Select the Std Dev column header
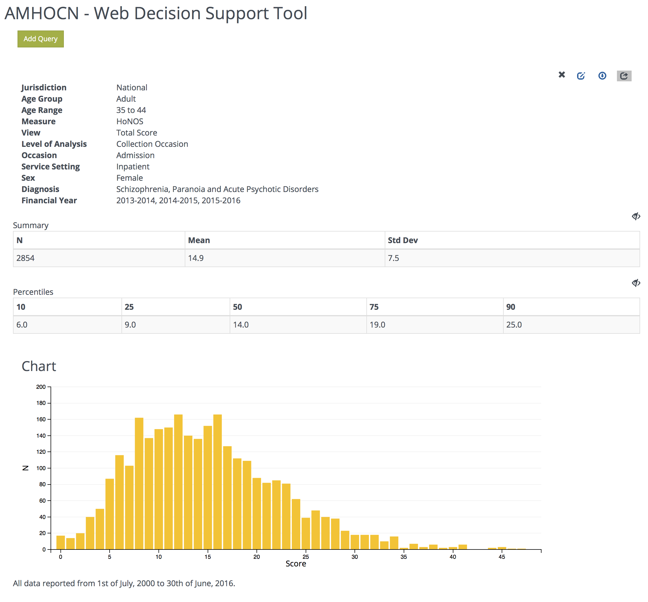648x602 pixels. click(x=403, y=240)
